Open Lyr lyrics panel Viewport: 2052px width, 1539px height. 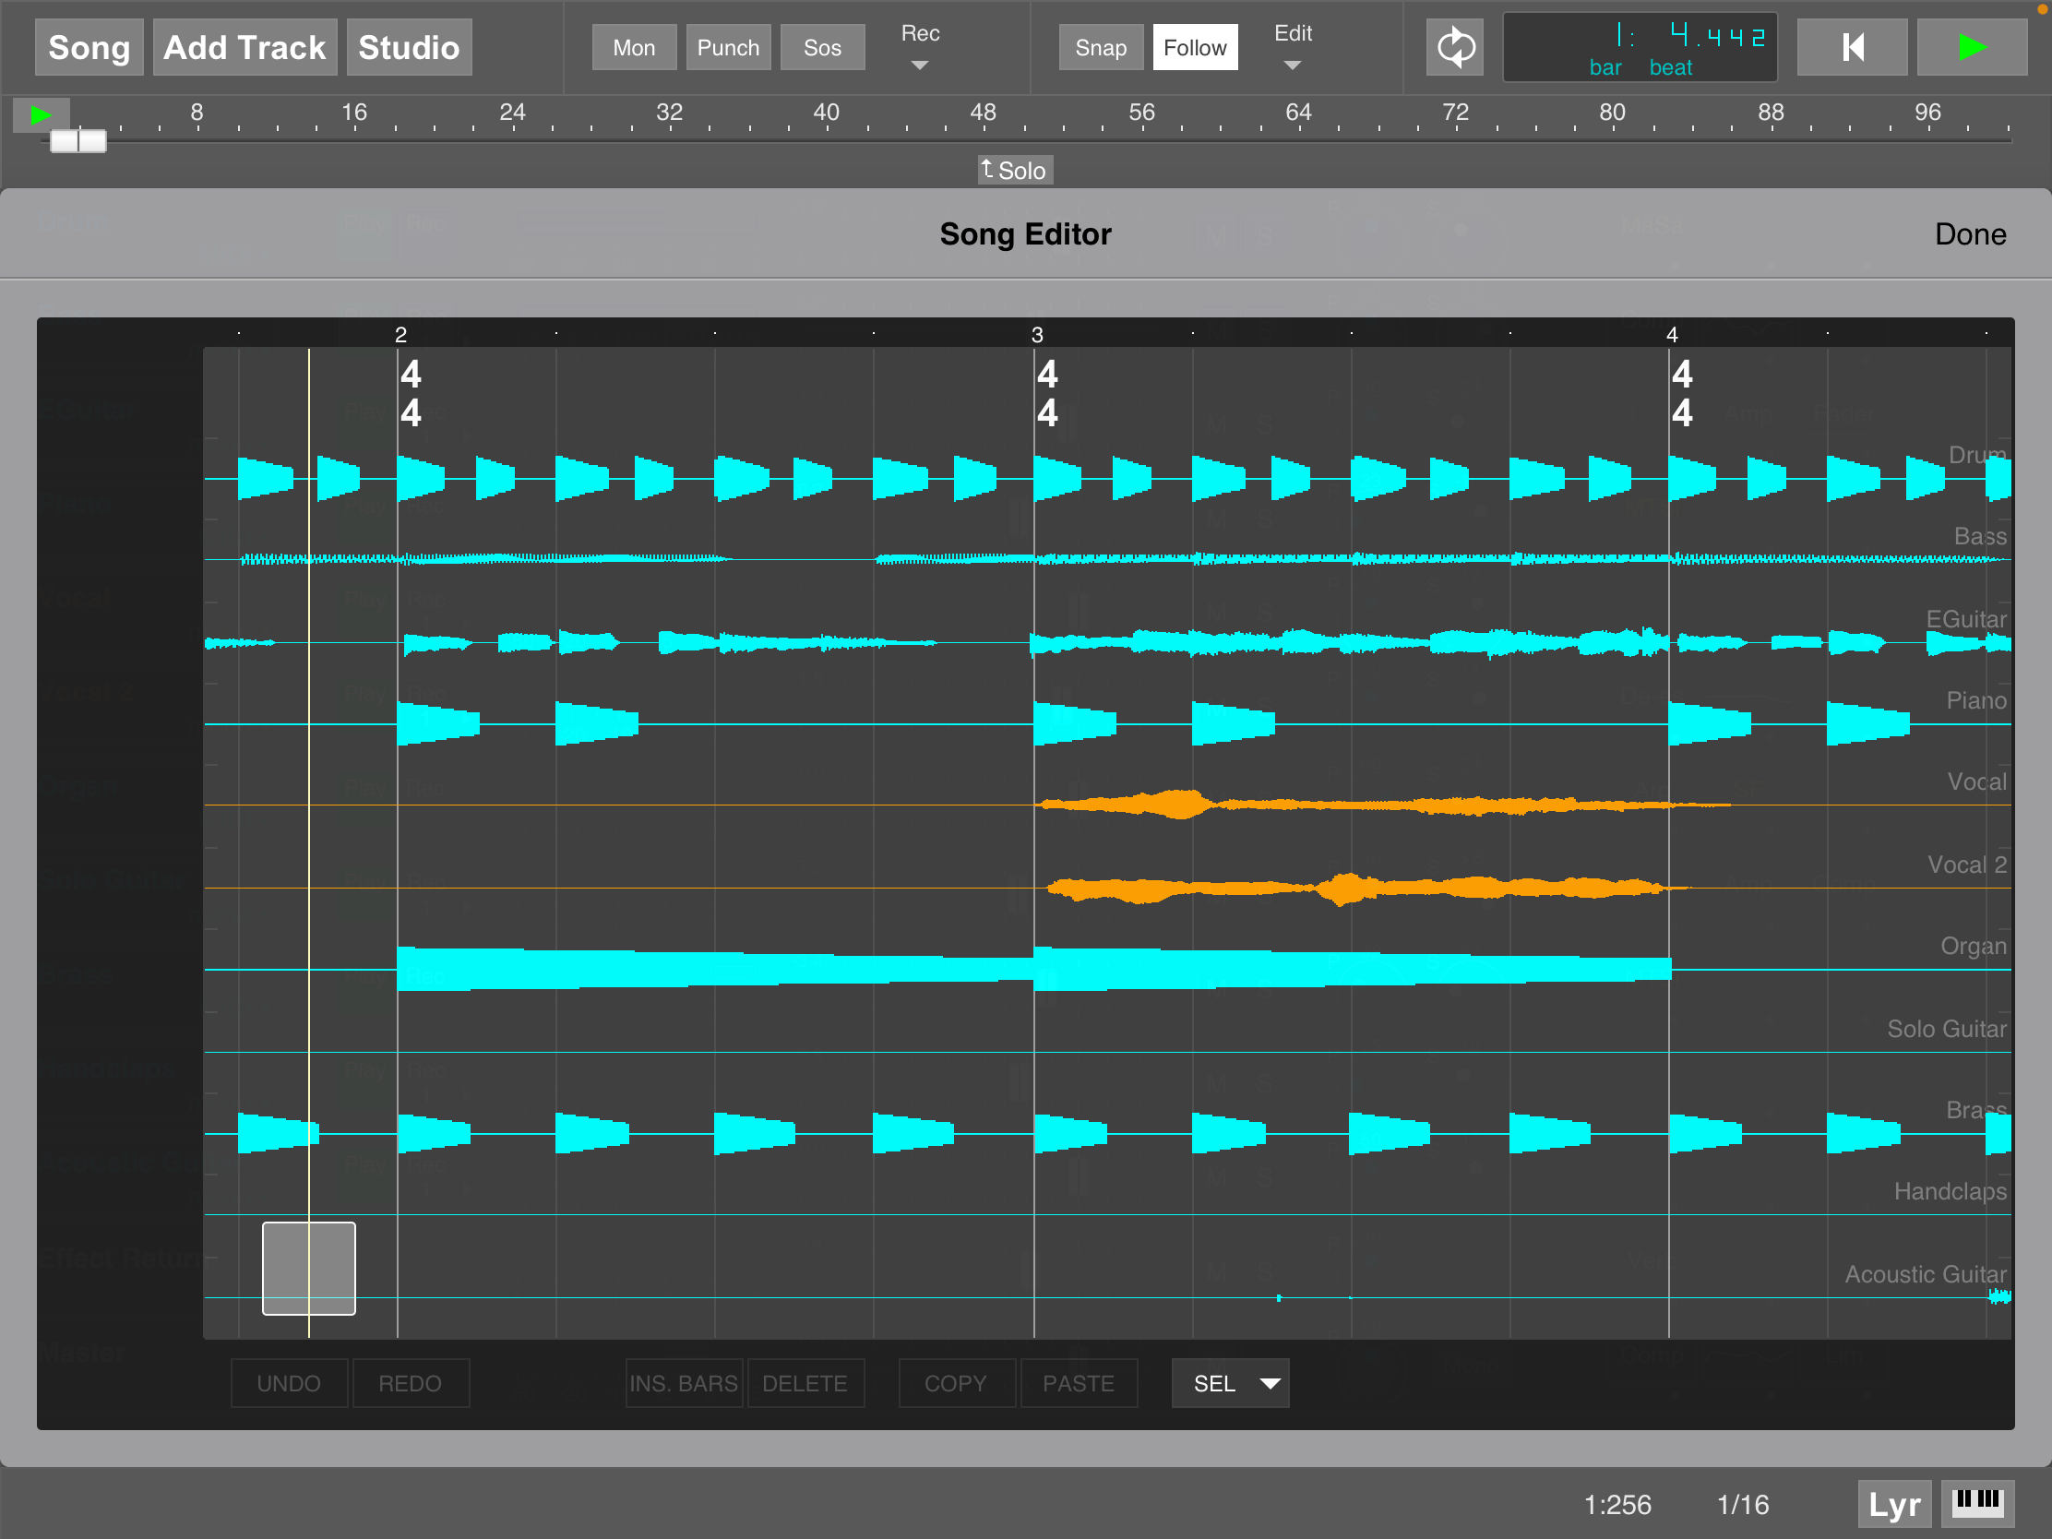point(1894,1504)
